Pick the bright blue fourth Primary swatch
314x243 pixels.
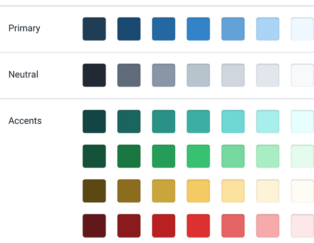click(x=198, y=29)
